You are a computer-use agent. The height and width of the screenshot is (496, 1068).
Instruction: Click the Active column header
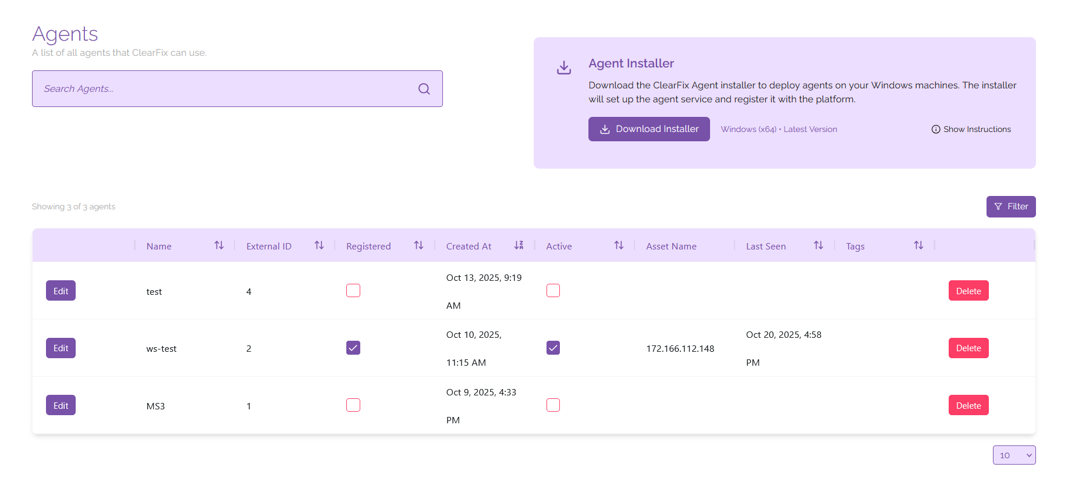click(x=559, y=247)
